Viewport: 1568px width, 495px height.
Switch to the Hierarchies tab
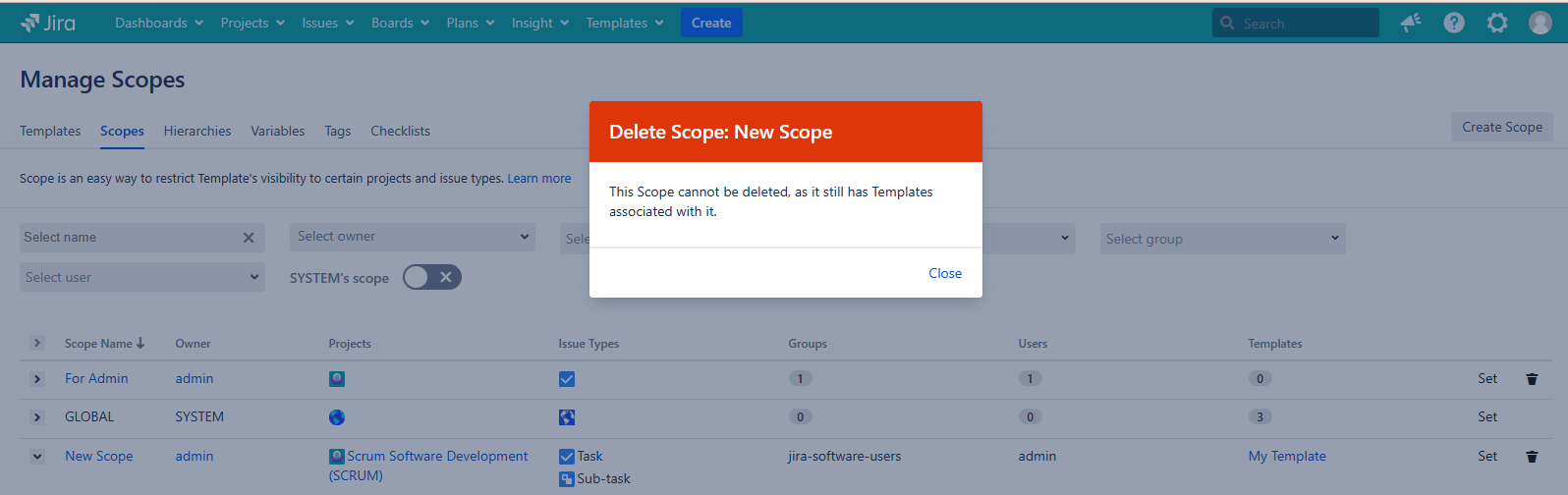click(x=197, y=131)
